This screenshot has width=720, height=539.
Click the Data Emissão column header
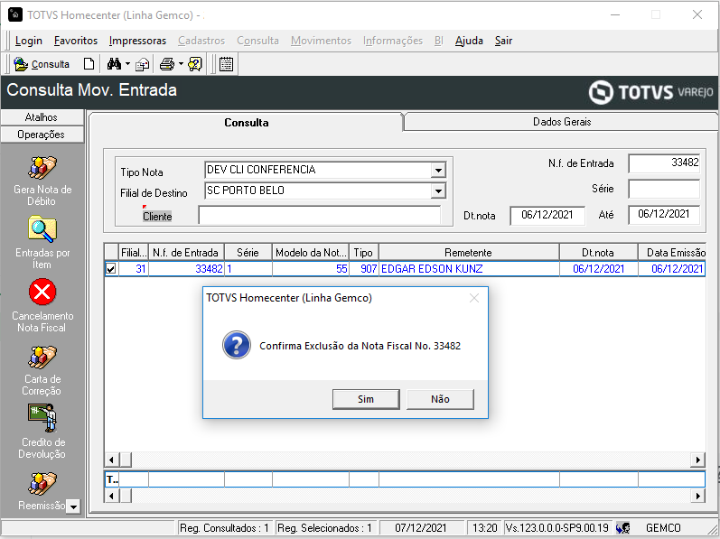671,252
